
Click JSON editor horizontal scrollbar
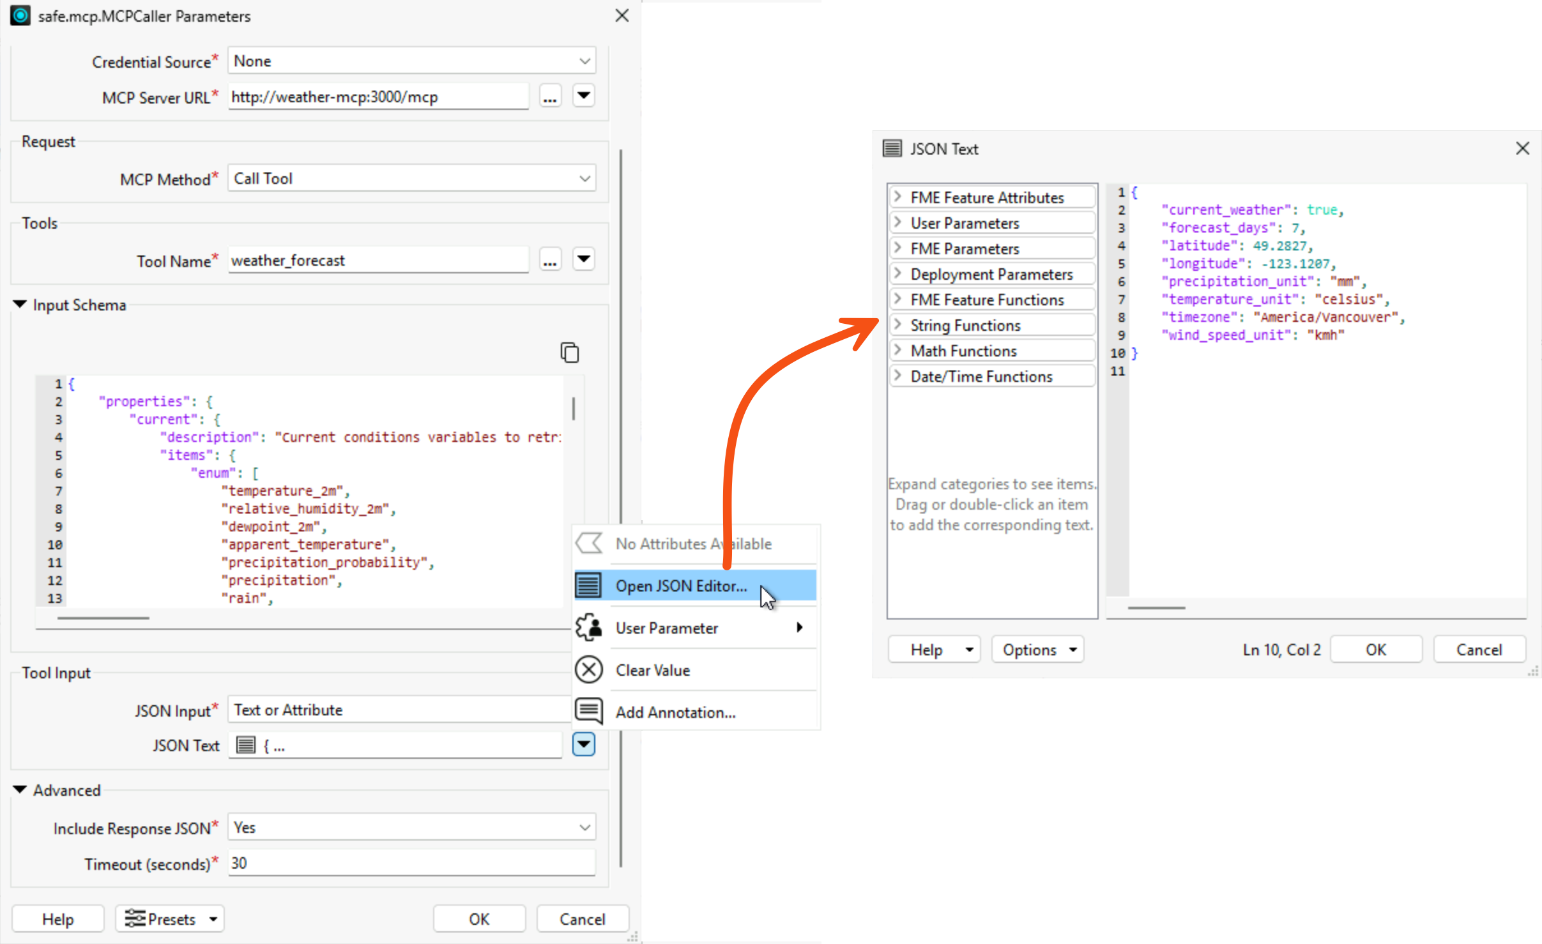[1156, 607]
